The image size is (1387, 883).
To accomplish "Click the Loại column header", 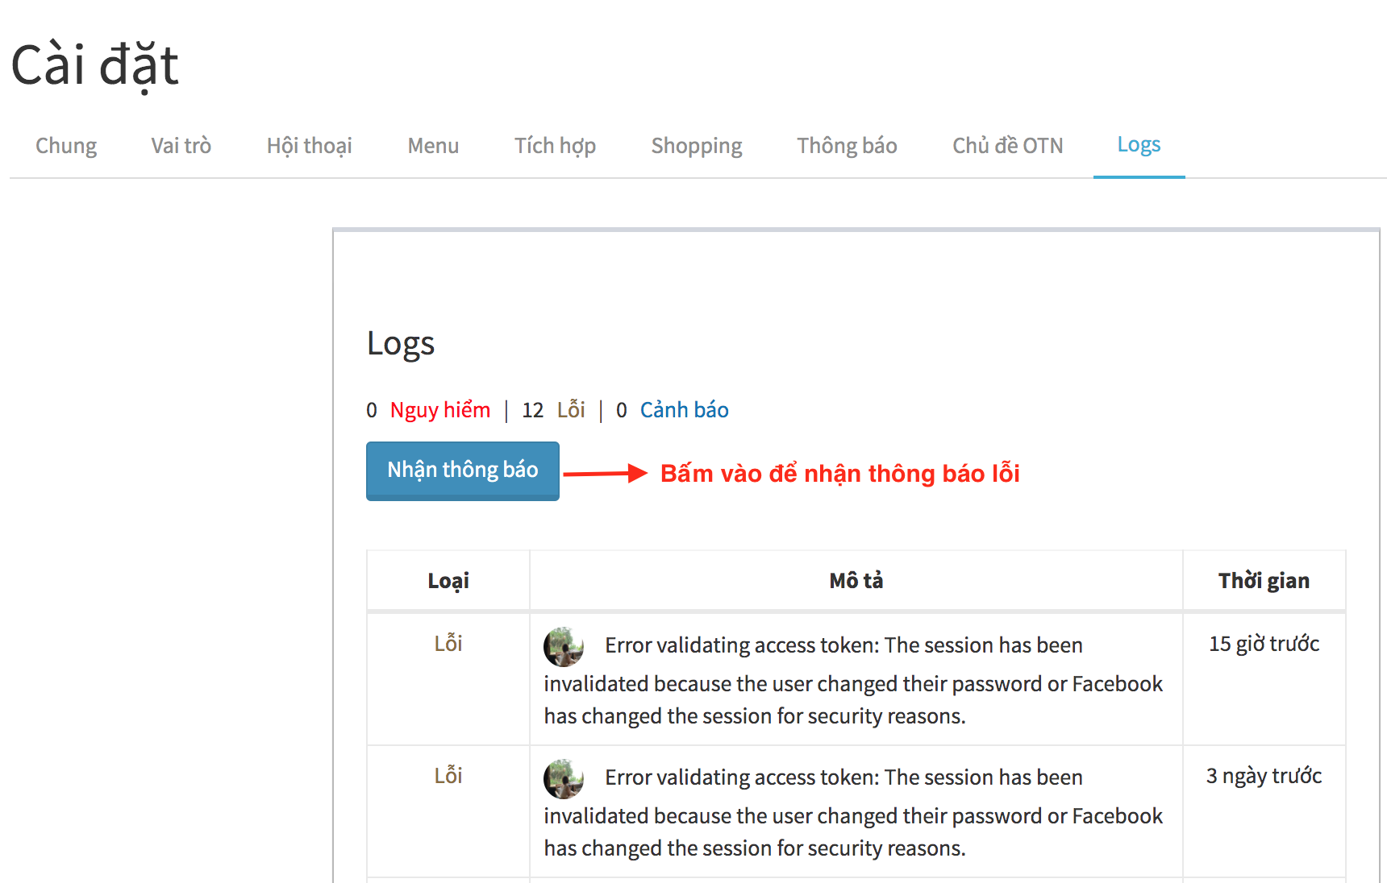I will [x=448, y=581].
